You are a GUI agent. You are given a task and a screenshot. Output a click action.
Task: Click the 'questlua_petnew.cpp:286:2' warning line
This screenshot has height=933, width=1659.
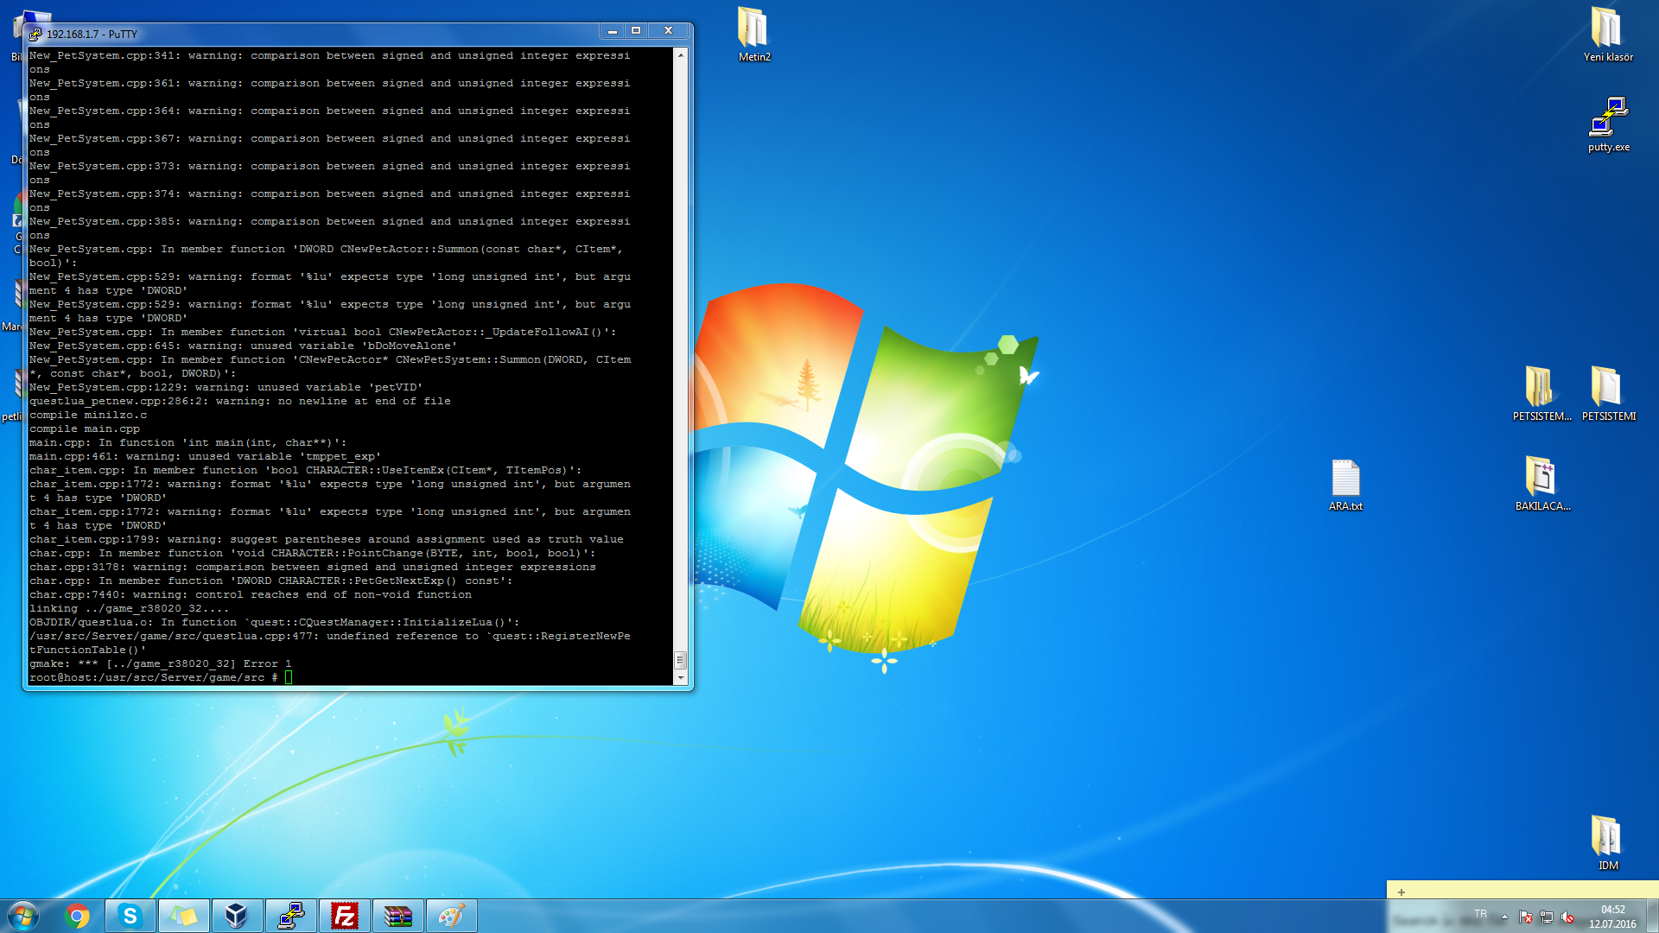tap(240, 401)
